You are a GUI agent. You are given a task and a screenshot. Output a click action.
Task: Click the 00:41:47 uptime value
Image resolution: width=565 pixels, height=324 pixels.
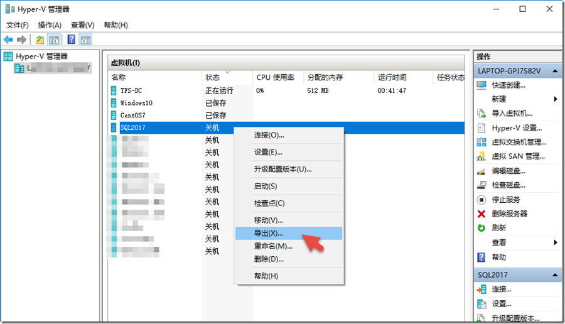392,90
